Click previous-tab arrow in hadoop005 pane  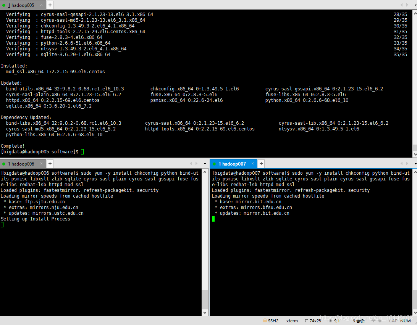pyautogui.click(x=402, y=5)
